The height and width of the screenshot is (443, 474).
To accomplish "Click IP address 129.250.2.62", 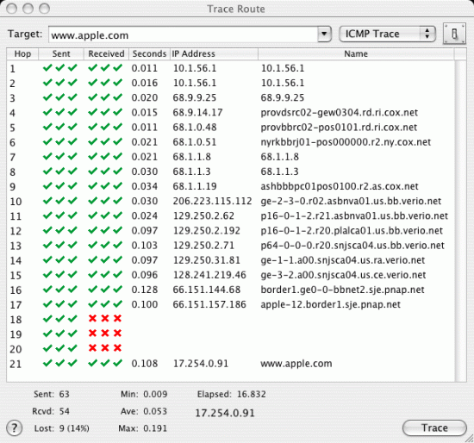I will click(203, 216).
